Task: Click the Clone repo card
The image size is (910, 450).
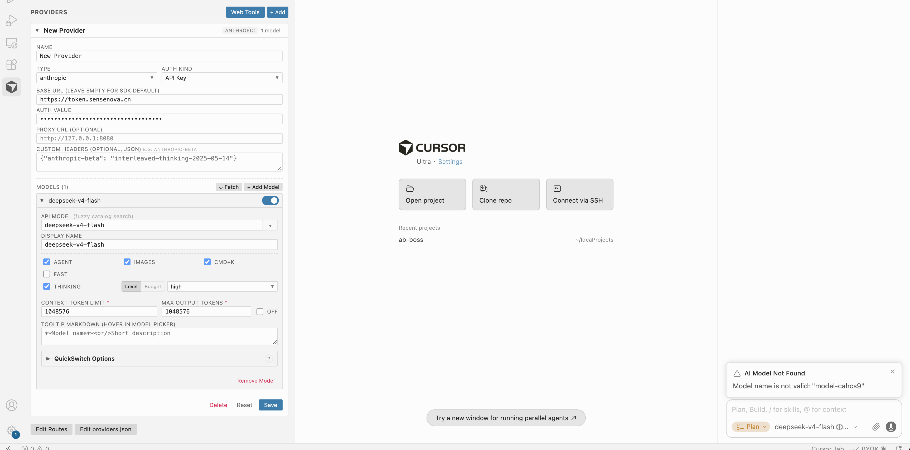Action: pyautogui.click(x=506, y=194)
